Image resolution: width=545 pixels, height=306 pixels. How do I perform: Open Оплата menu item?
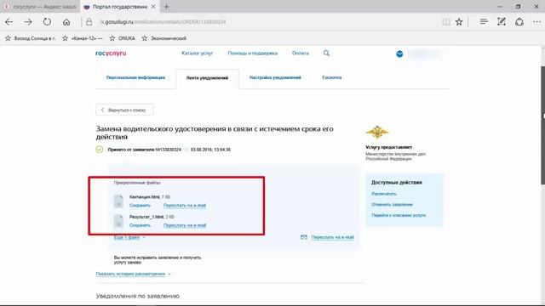[301, 53]
